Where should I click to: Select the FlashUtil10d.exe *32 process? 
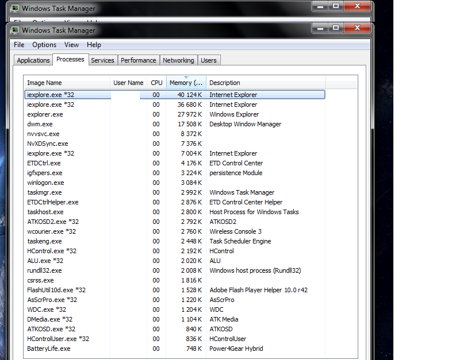[174, 290]
